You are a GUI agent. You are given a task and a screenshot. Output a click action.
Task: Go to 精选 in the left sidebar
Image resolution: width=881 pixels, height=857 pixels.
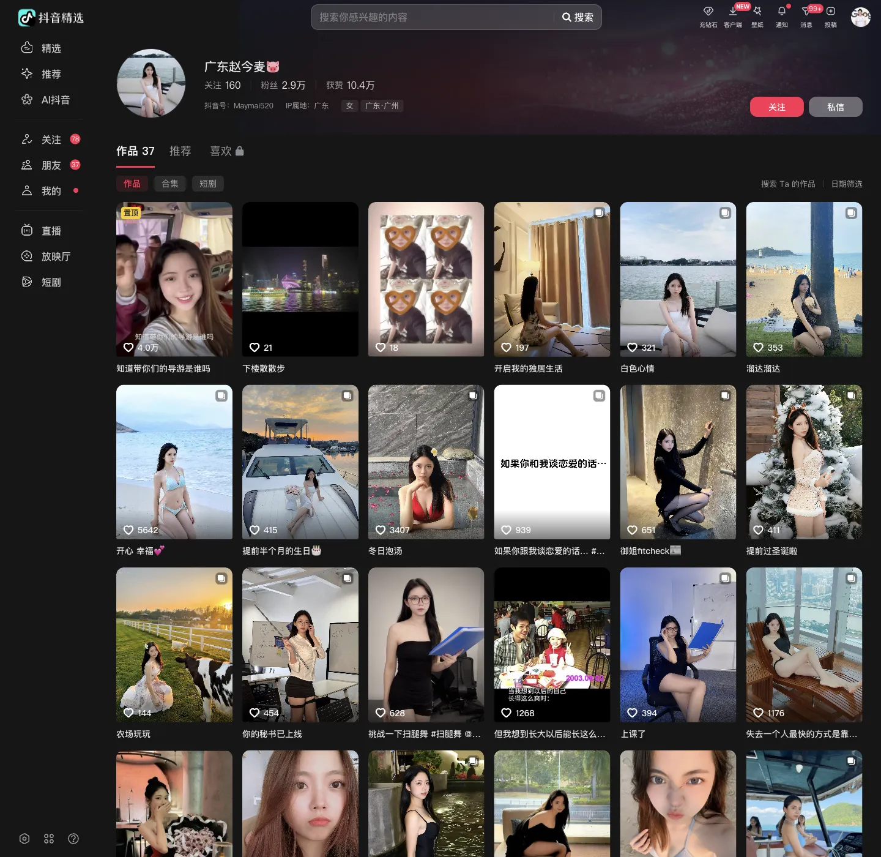[49, 48]
